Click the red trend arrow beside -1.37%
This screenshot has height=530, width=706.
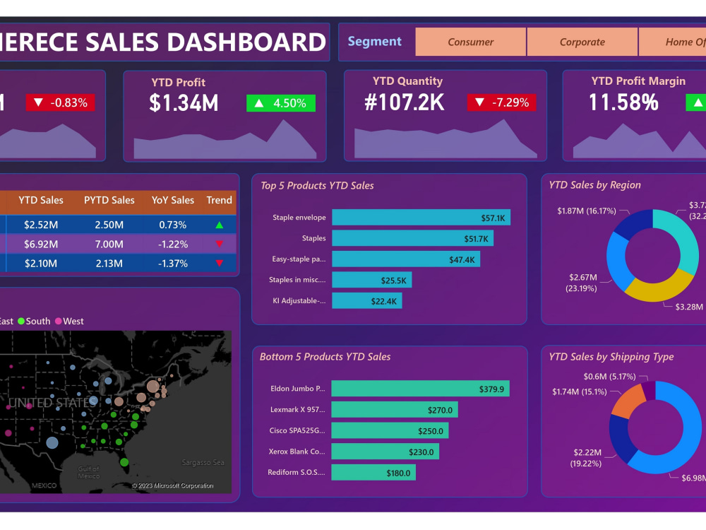coord(219,264)
